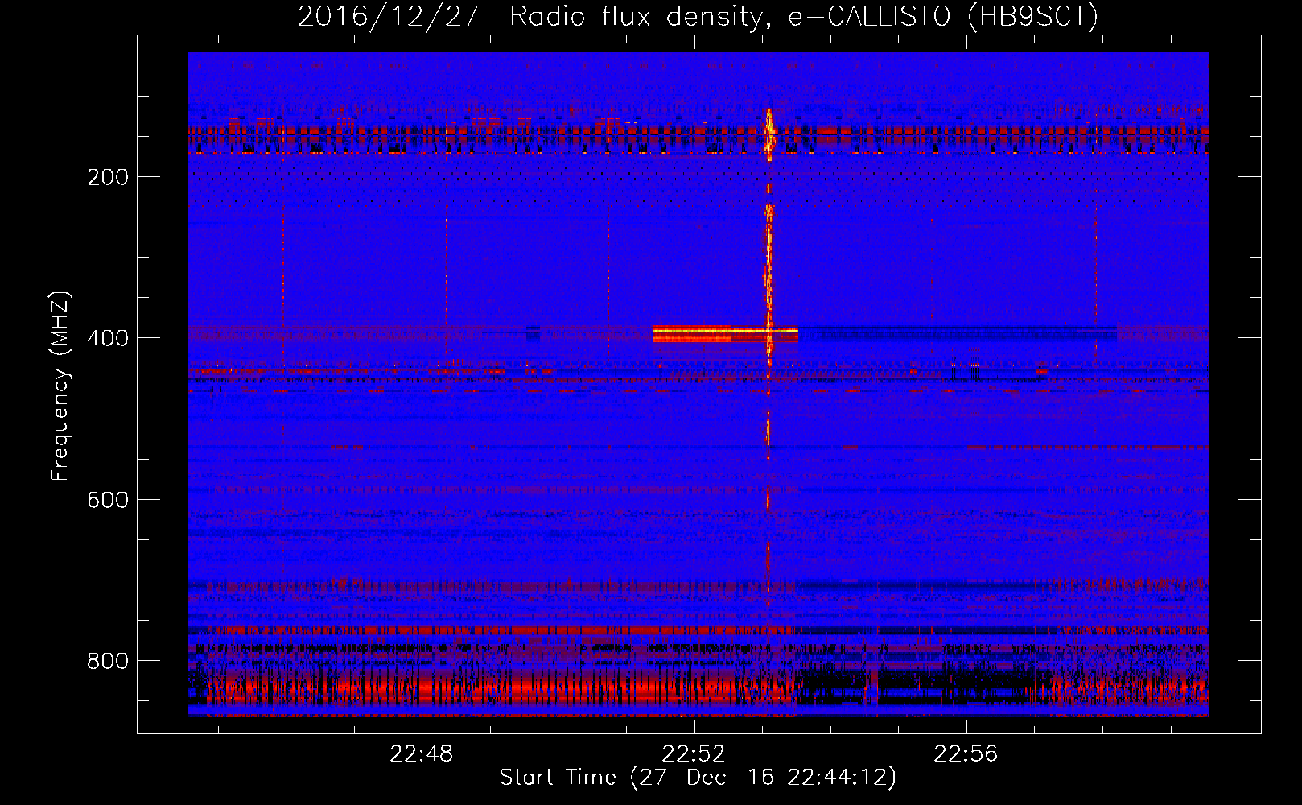Click the '22:52' time axis label

694,754
